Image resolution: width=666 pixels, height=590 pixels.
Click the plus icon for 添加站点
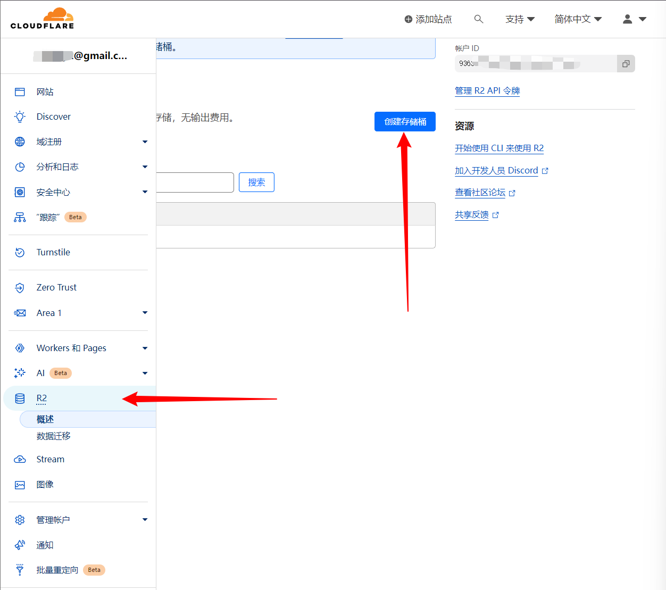click(409, 19)
